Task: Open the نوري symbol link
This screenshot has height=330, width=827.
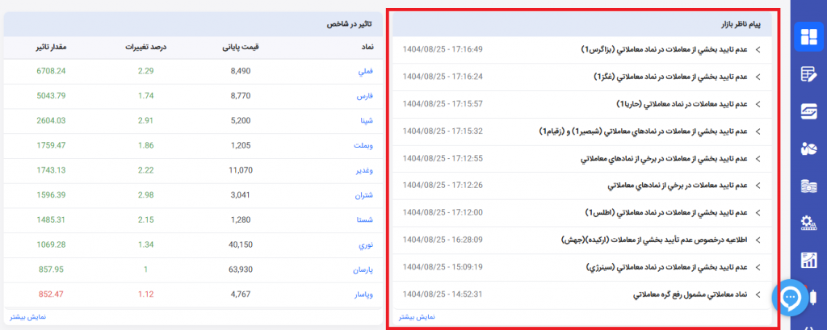Action: click(x=366, y=244)
